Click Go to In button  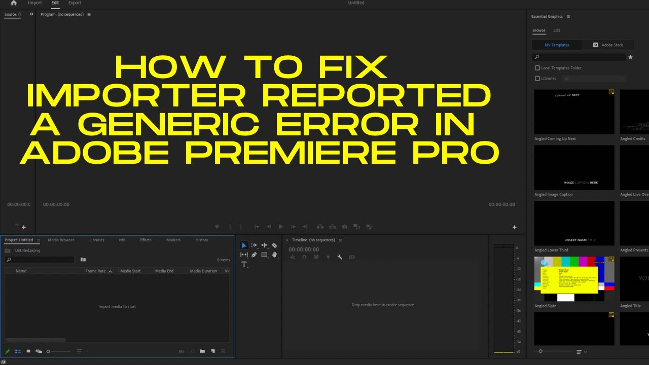(257, 227)
